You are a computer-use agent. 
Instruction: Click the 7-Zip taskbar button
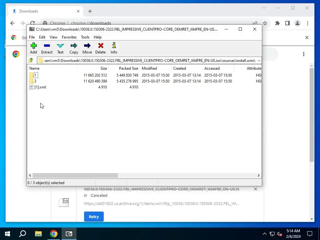click(x=69, y=234)
